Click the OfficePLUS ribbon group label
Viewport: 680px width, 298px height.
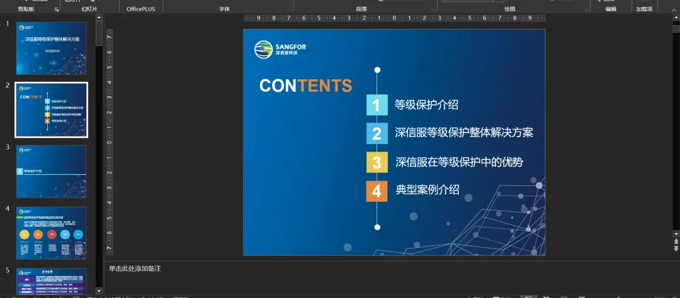pos(140,9)
